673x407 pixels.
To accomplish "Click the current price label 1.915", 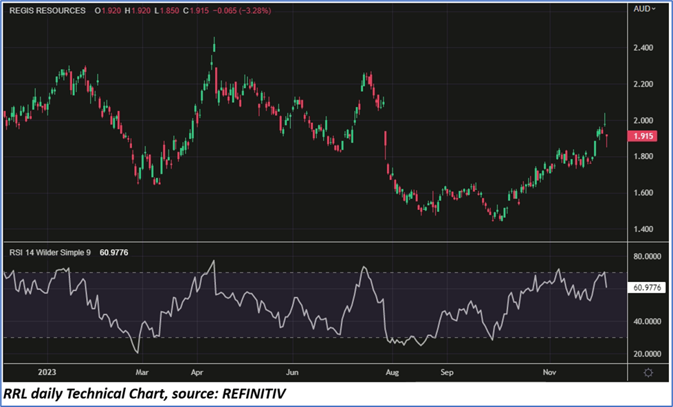I will coord(642,136).
